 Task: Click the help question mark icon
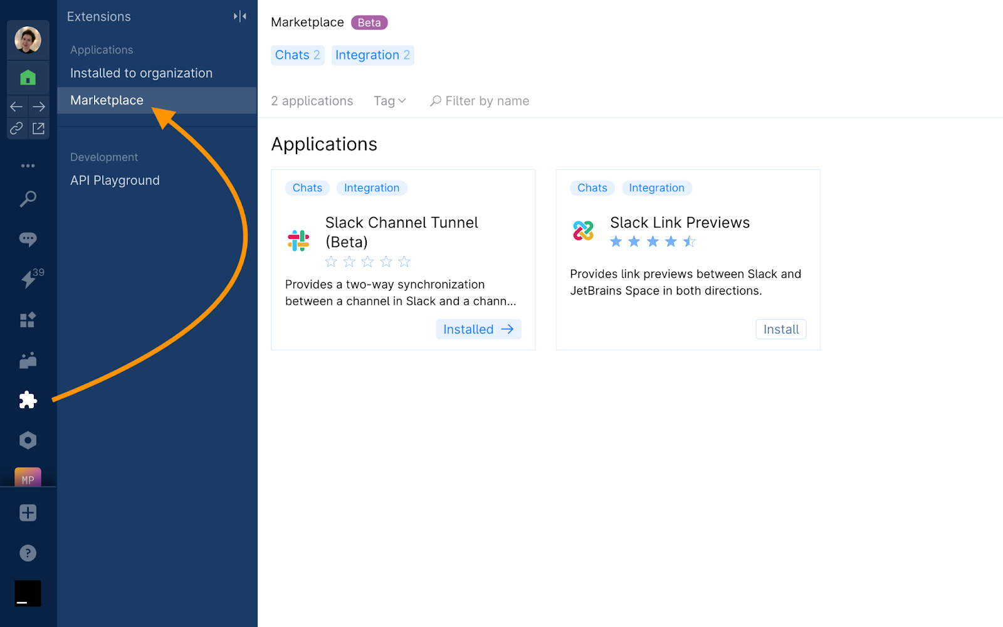pyautogui.click(x=28, y=553)
